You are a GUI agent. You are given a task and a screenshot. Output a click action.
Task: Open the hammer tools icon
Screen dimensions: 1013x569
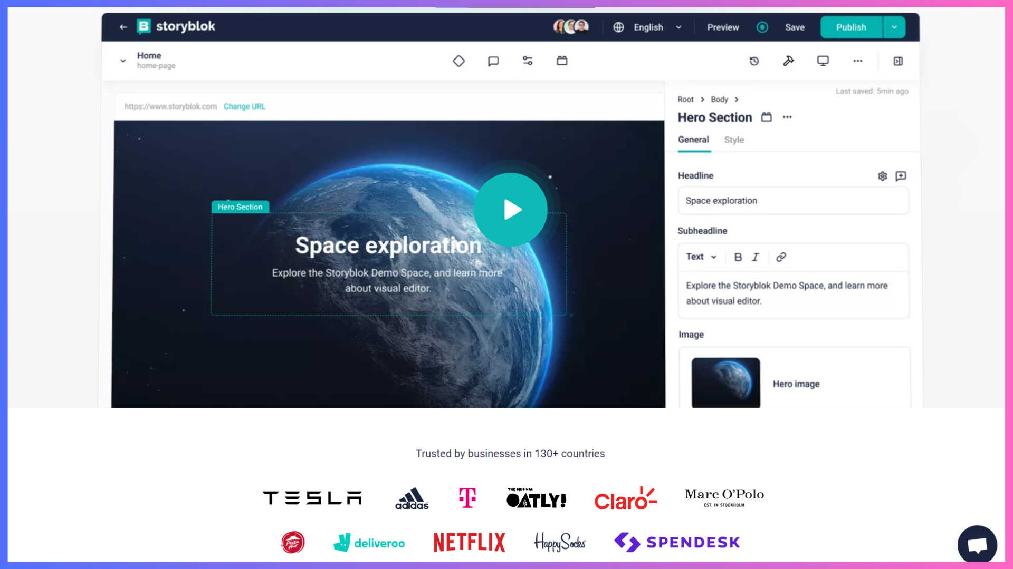point(788,61)
